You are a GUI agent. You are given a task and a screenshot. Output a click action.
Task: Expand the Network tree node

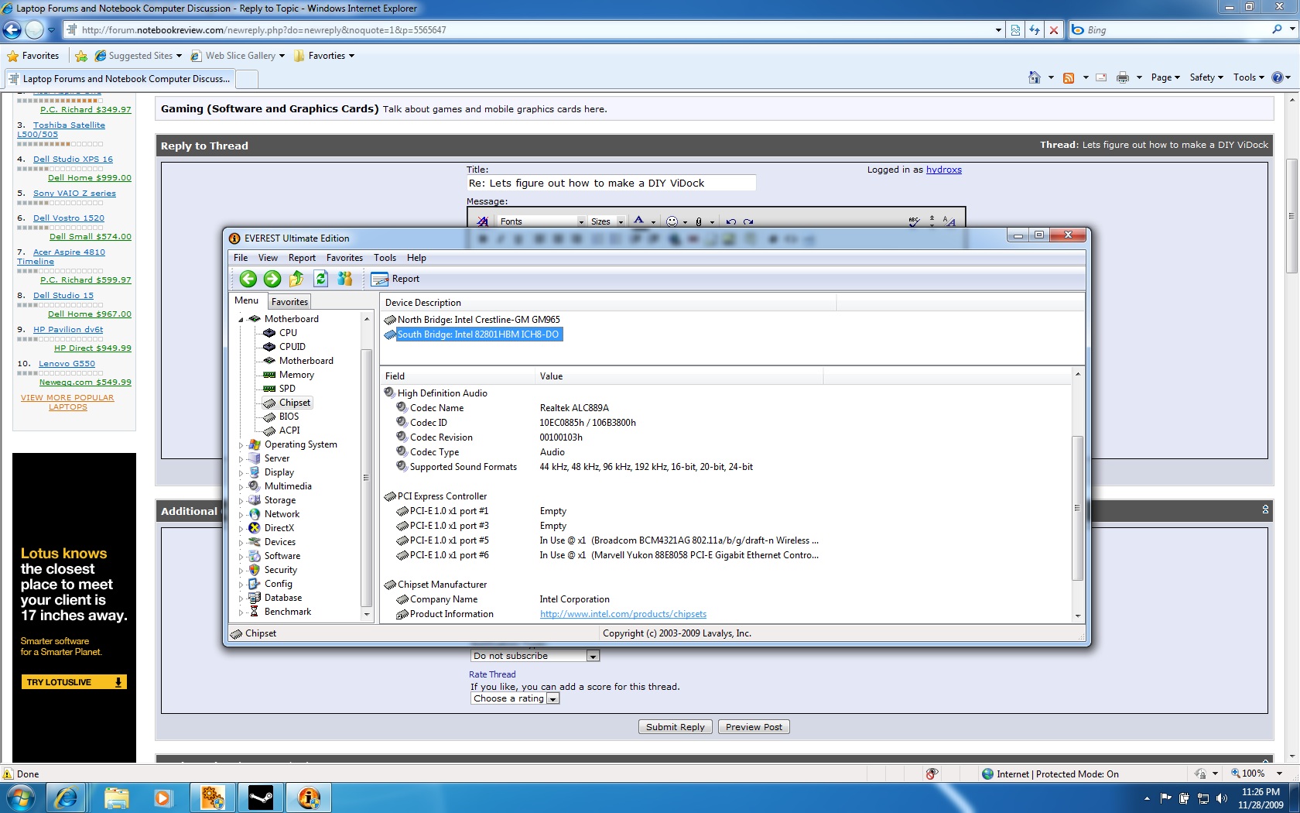tap(241, 514)
